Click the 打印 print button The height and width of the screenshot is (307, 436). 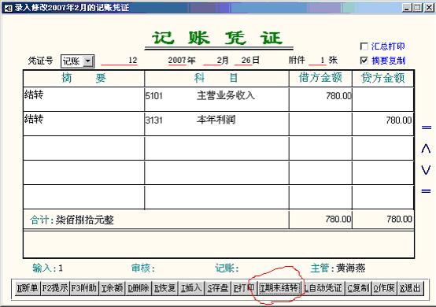click(244, 288)
